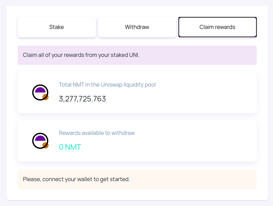273x206 pixels.
Task: Click the 3,277,725.763 pool value
Action: coord(82,99)
